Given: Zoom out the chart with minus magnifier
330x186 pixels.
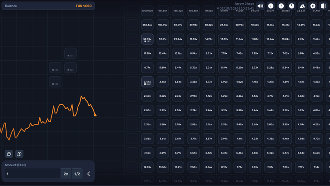Looking at the screenshot, I should click(9, 154).
